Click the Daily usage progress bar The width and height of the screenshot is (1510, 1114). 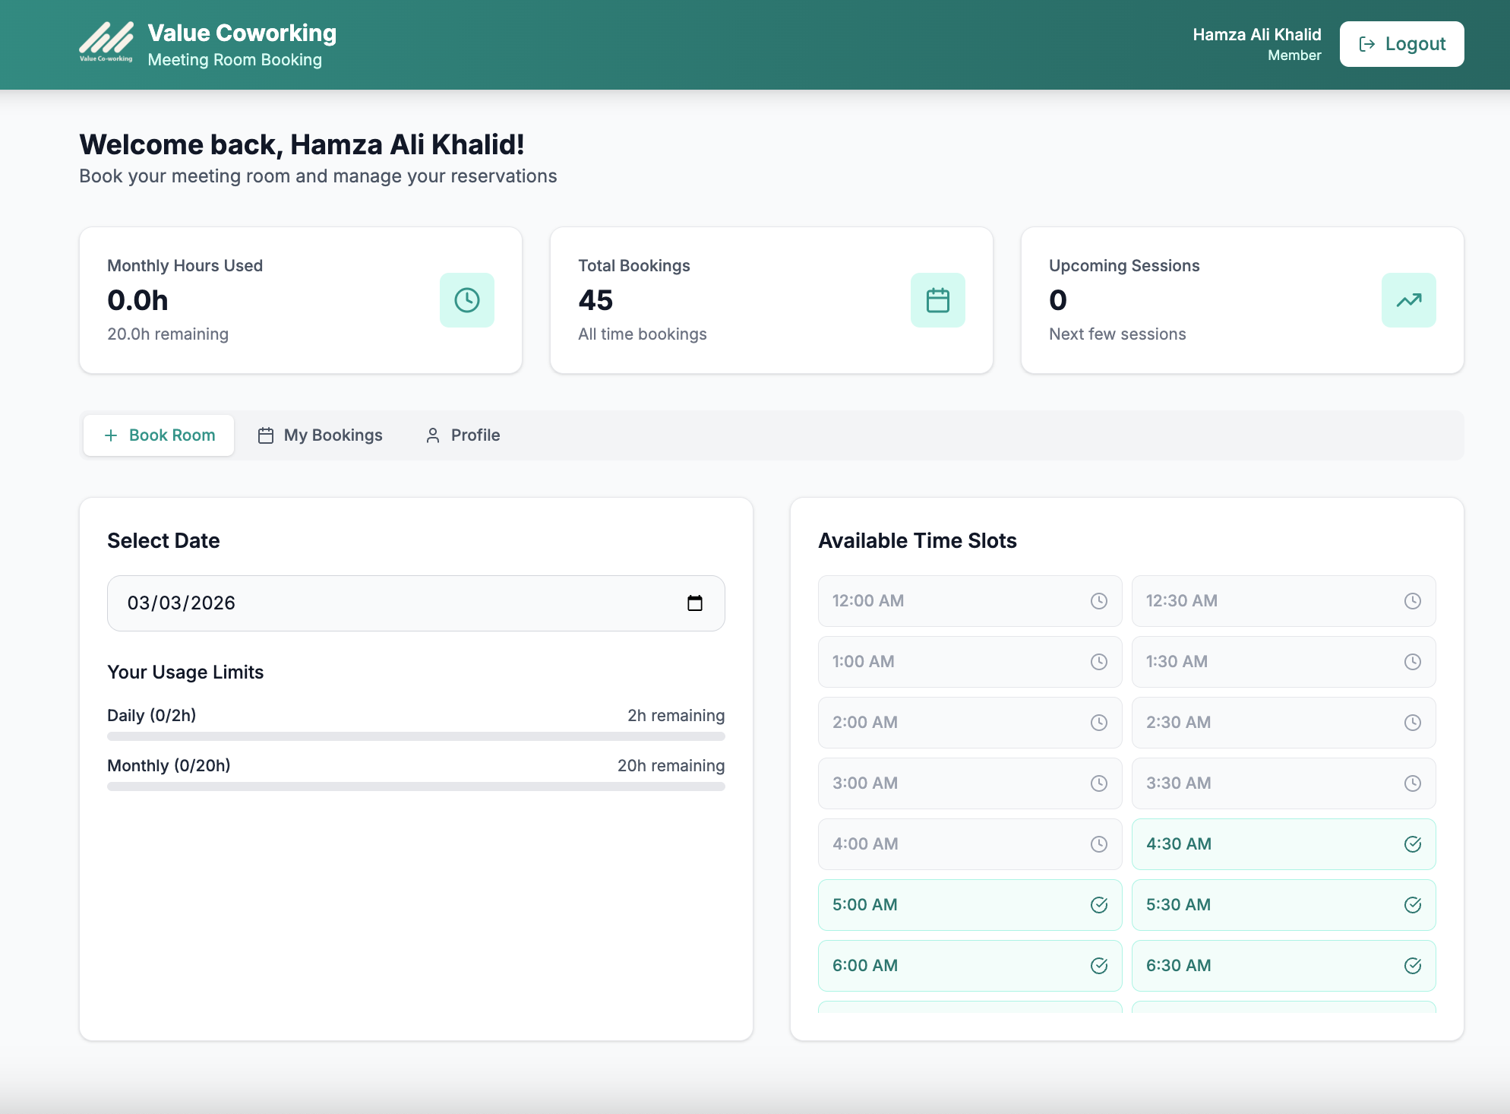coord(415,736)
